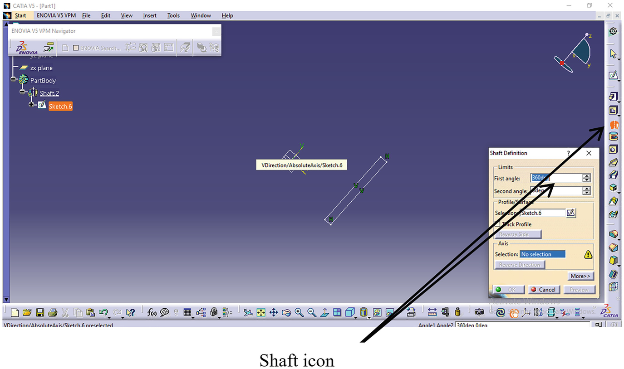Enable the Thick Profile checkbox

(497, 224)
